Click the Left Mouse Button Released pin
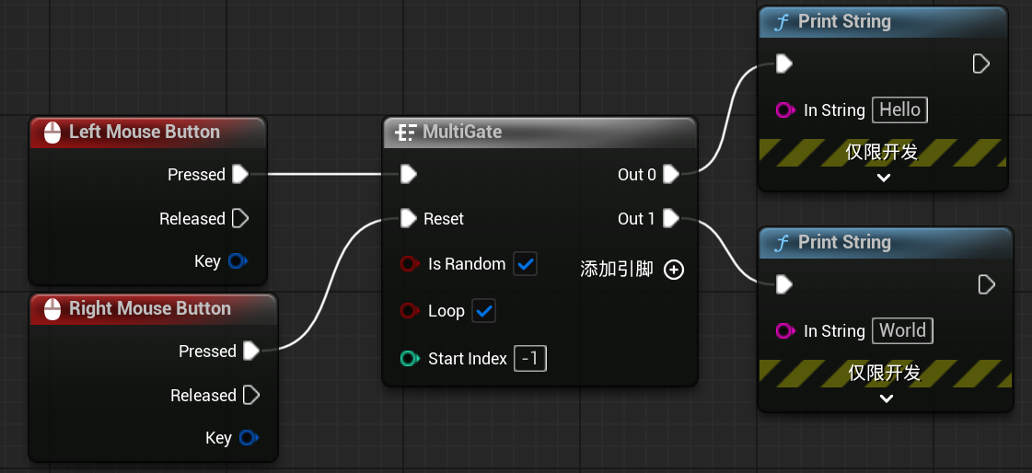The width and height of the screenshot is (1032, 473). click(x=240, y=218)
